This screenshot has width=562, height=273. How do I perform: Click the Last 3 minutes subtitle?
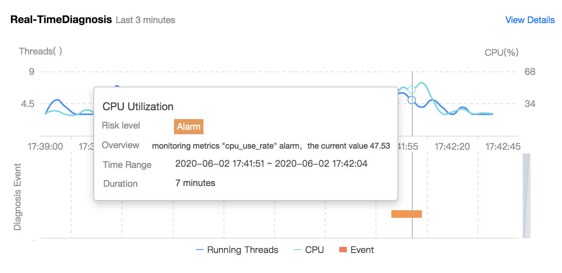pyautogui.click(x=146, y=20)
